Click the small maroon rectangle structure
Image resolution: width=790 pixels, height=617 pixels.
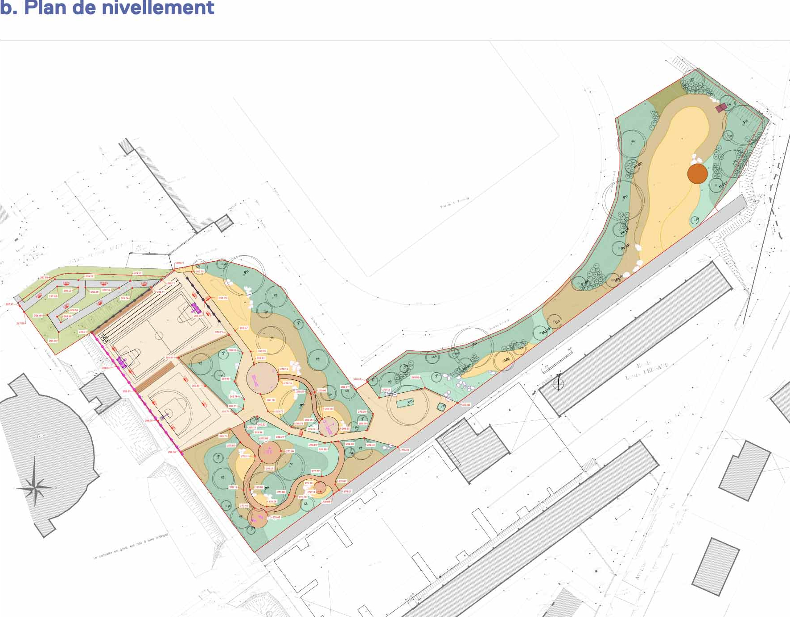[x=721, y=108]
